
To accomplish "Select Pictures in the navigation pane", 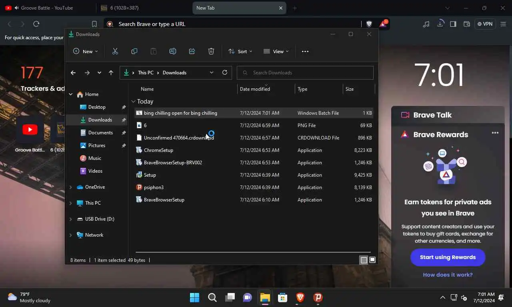I will coord(97,146).
